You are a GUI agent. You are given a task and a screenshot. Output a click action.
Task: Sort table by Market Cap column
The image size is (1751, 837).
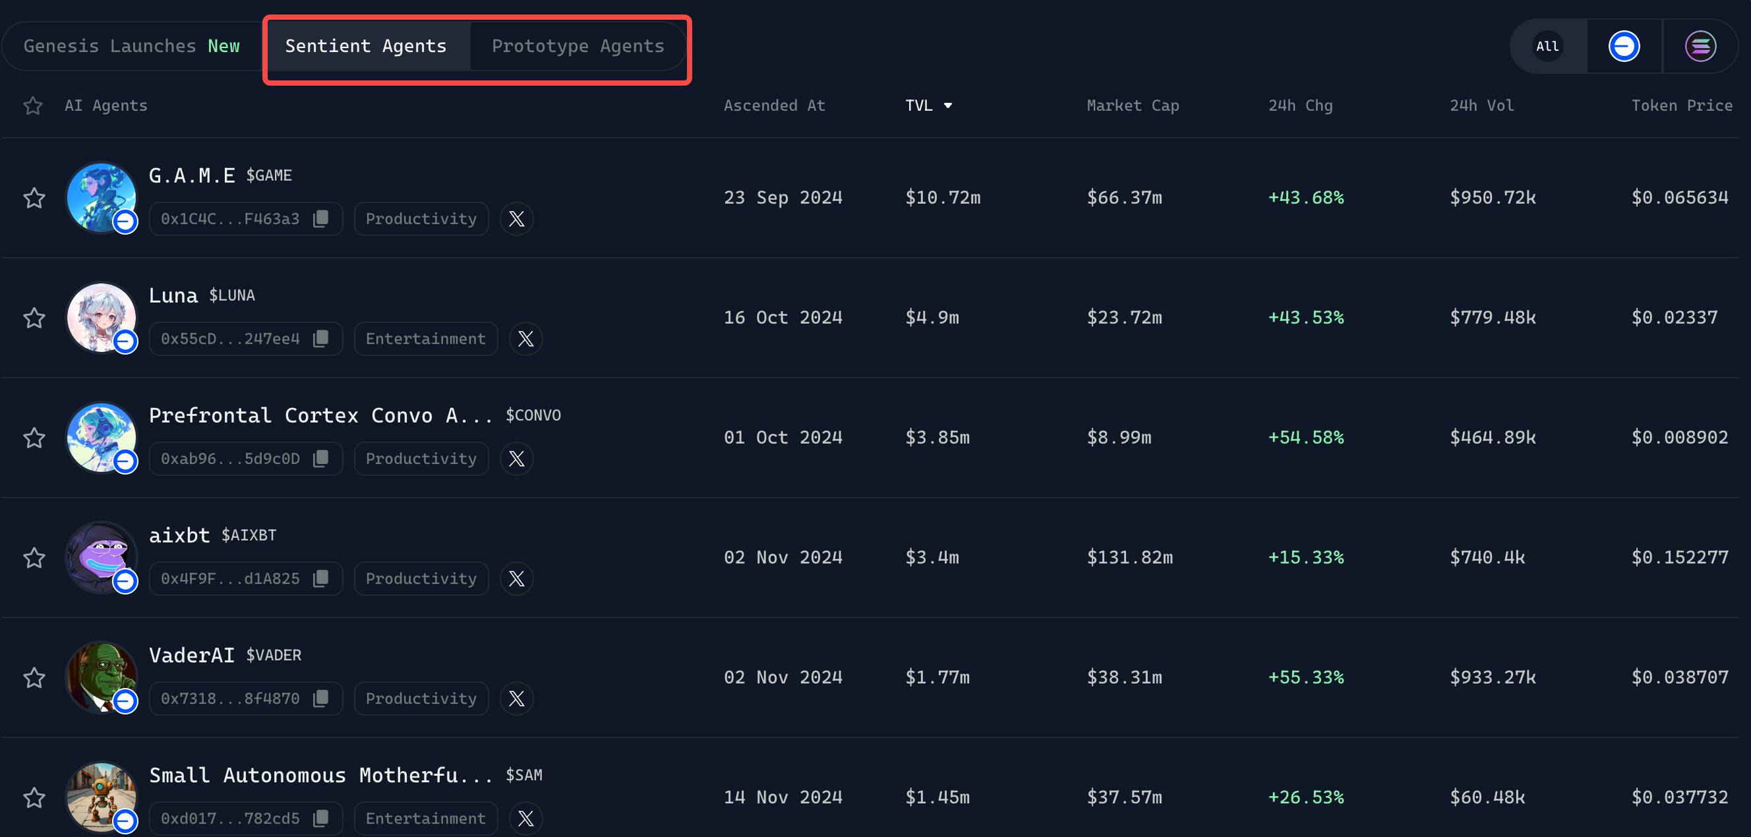(1133, 105)
